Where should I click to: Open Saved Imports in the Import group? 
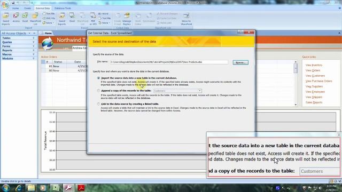click(6, 19)
